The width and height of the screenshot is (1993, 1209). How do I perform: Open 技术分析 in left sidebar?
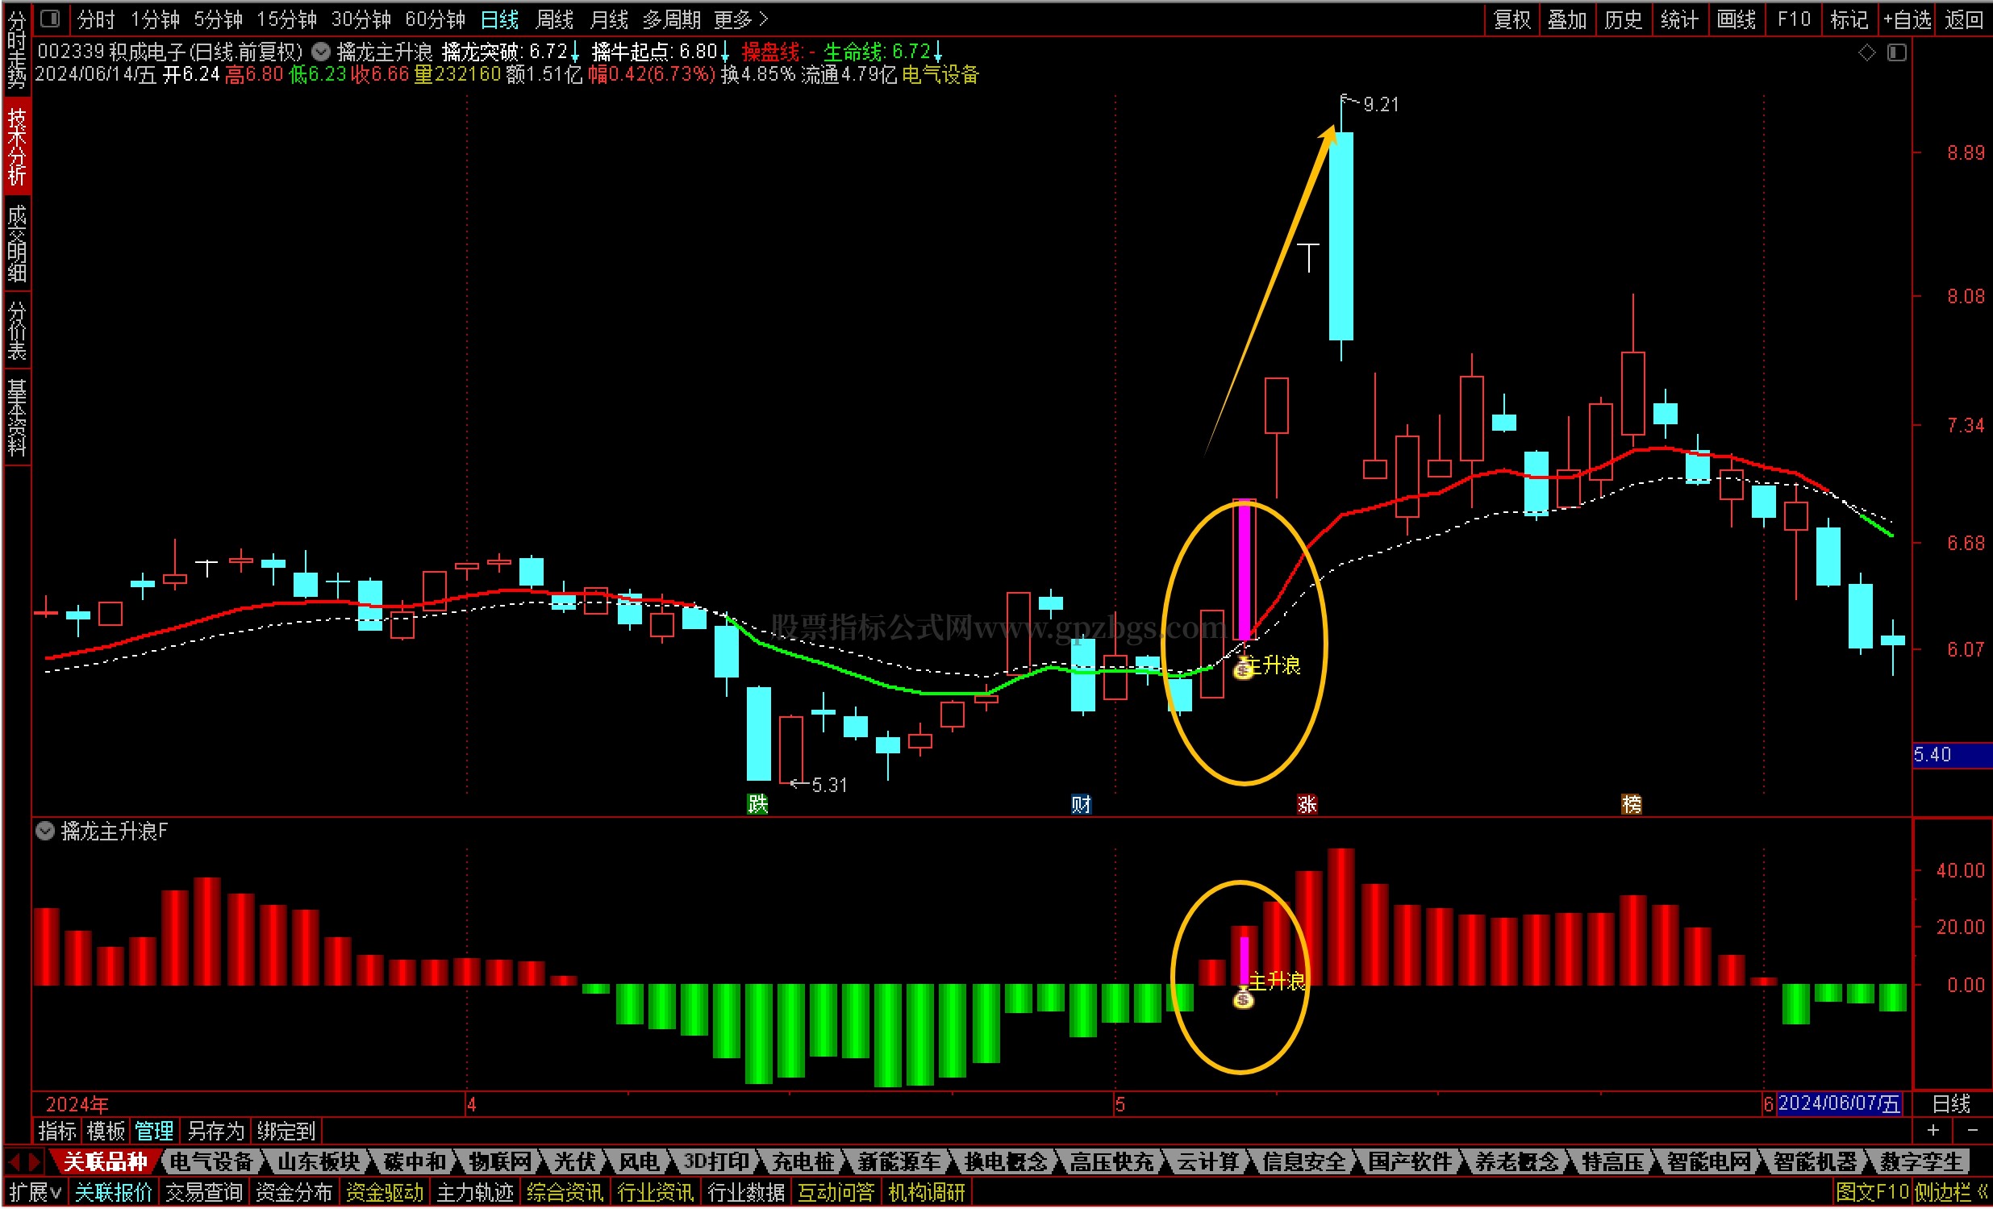pyautogui.click(x=16, y=146)
